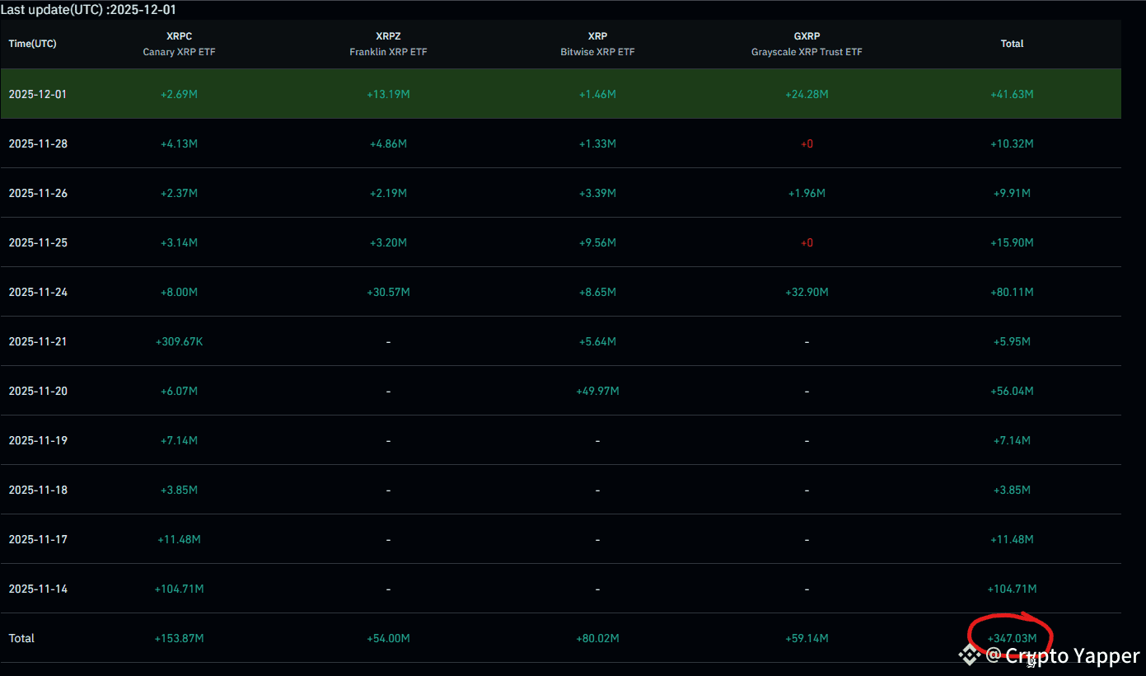This screenshot has width=1146, height=676.
Task: Click the Time(UTC) column header
Action: tap(33, 44)
